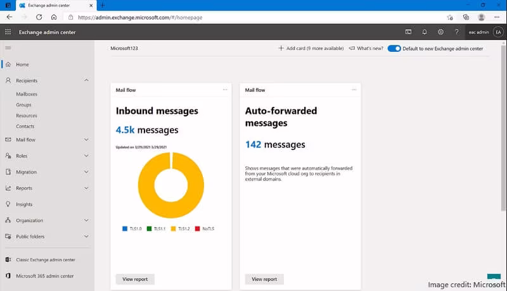Open the settings gear icon
Viewport: 507px width, 291px height.
point(440,32)
